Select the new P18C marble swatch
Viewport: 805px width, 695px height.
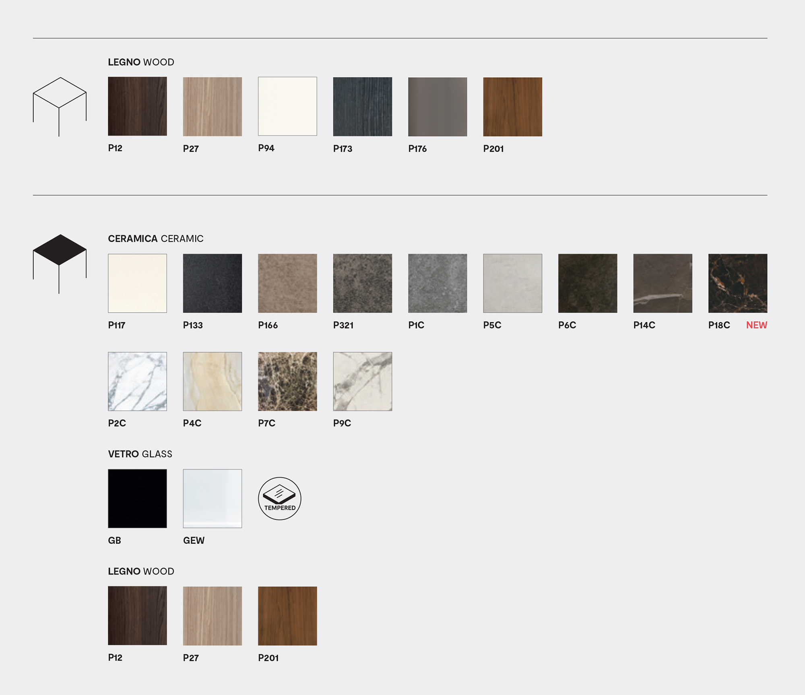737,283
